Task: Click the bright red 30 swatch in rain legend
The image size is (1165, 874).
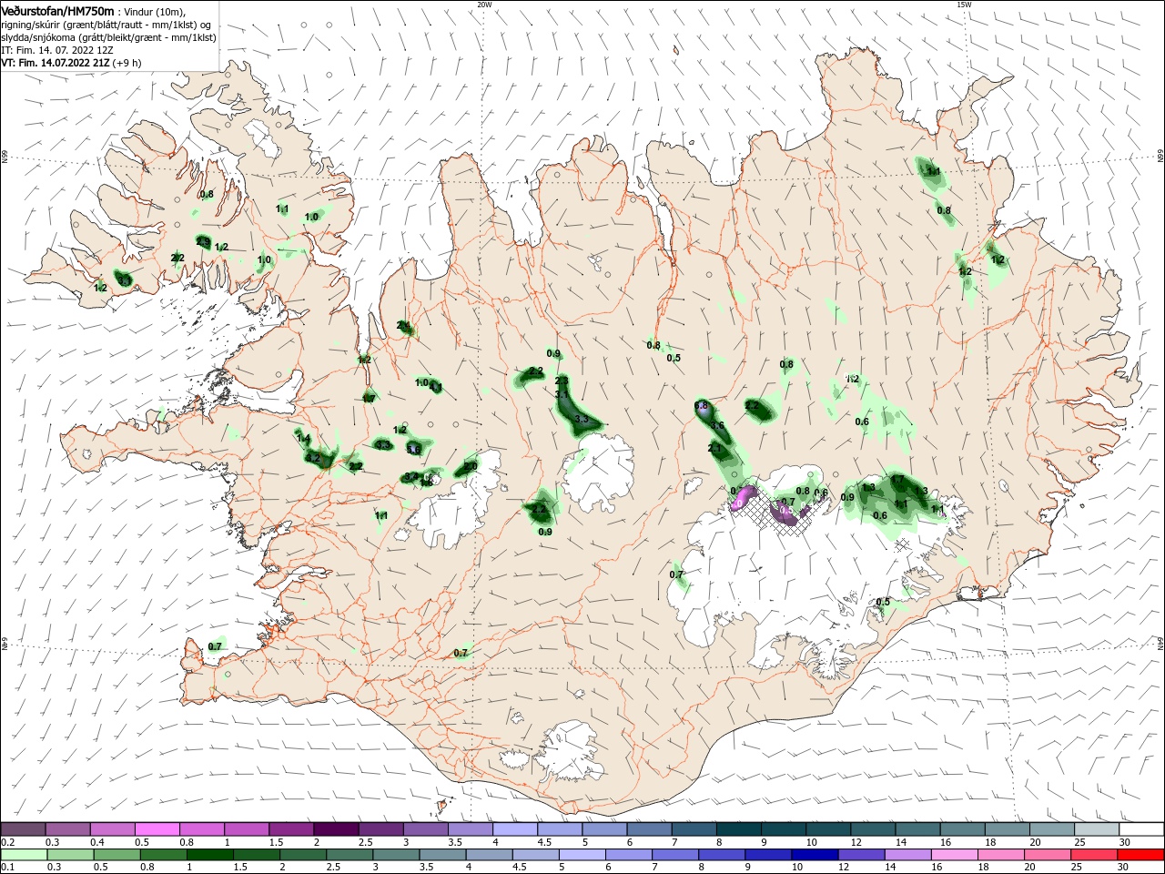Action: coord(1142,855)
